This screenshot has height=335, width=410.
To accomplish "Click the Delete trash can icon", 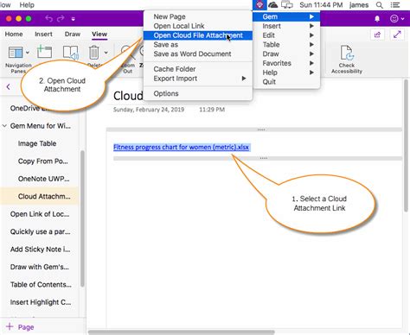I will 93,53.
